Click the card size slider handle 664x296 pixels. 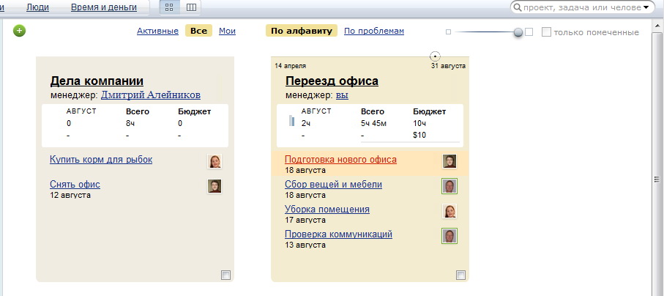point(518,32)
